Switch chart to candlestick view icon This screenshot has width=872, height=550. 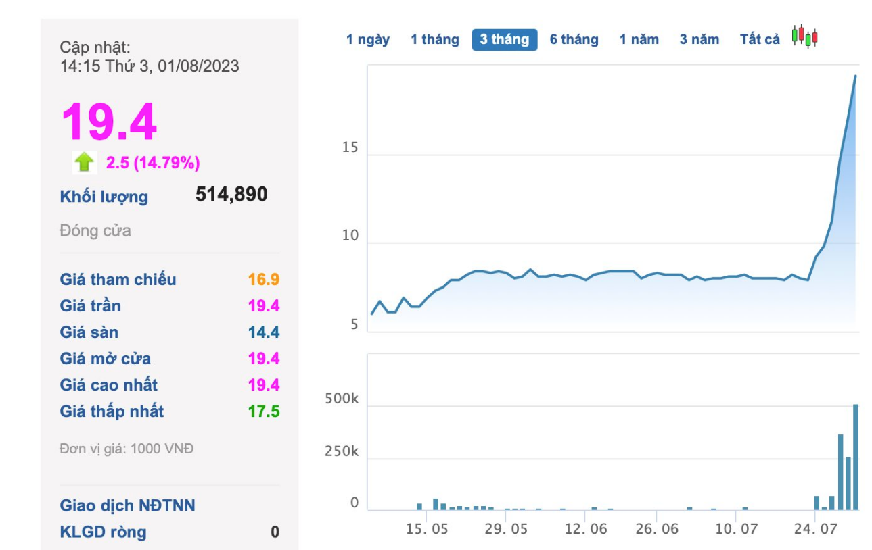tap(805, 37)
